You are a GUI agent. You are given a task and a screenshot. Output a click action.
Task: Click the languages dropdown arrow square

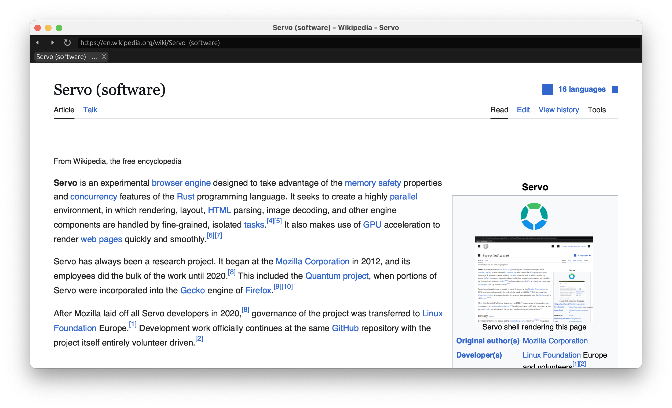tap(615, 90)
